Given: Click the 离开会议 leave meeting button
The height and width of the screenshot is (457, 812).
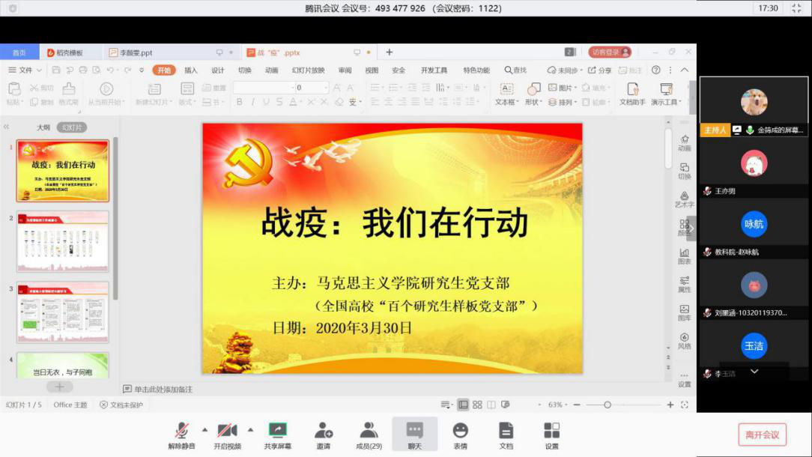Looking at the screenshot, I should 762,435.
